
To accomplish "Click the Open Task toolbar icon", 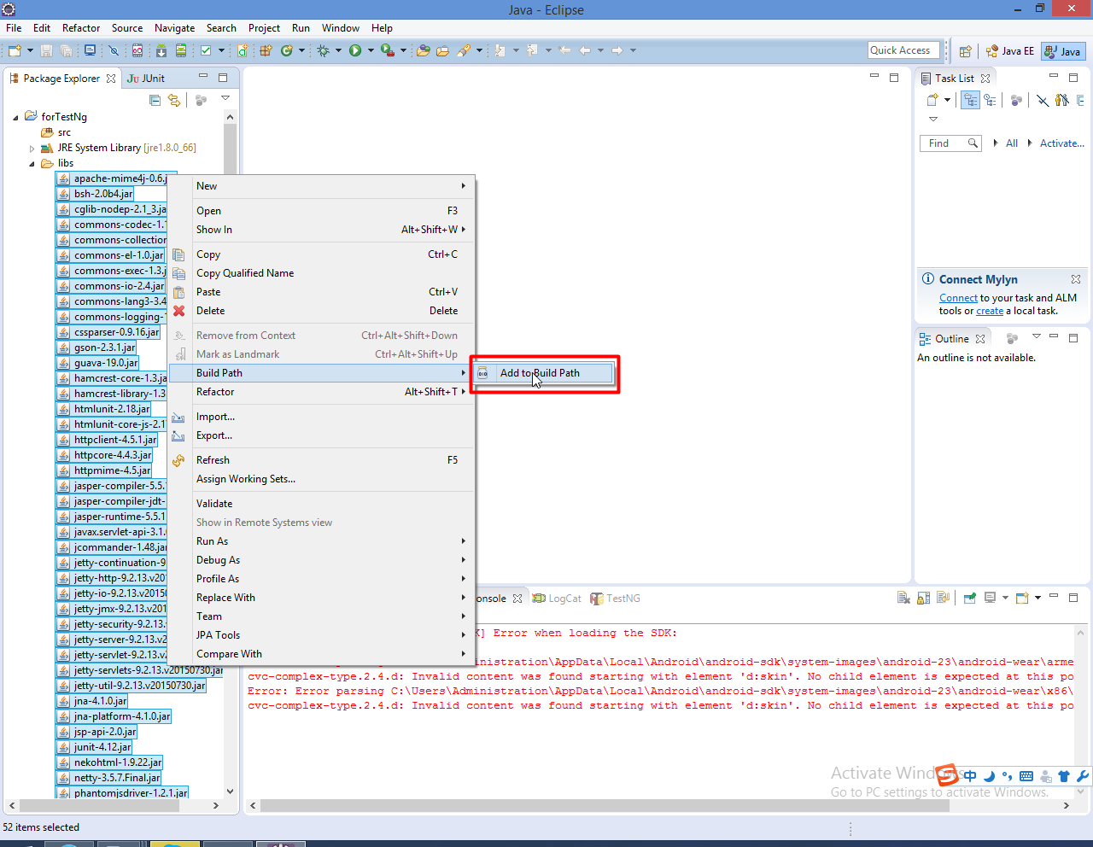I will point(442,51).
